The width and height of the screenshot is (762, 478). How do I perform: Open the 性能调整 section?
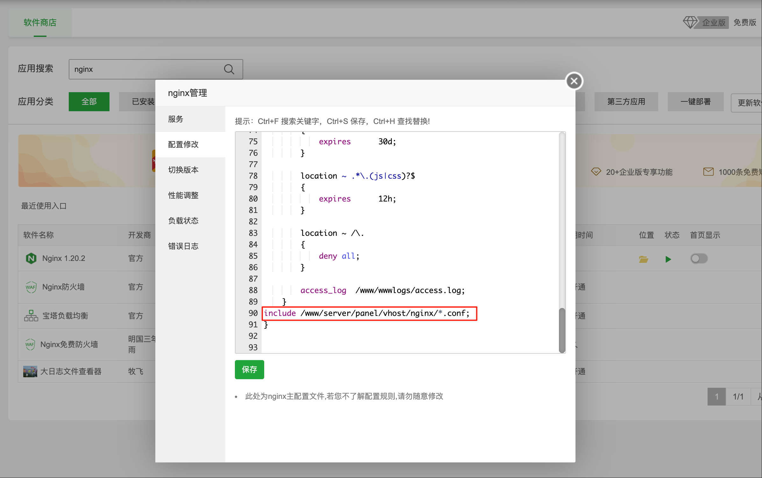coord(183,195)
